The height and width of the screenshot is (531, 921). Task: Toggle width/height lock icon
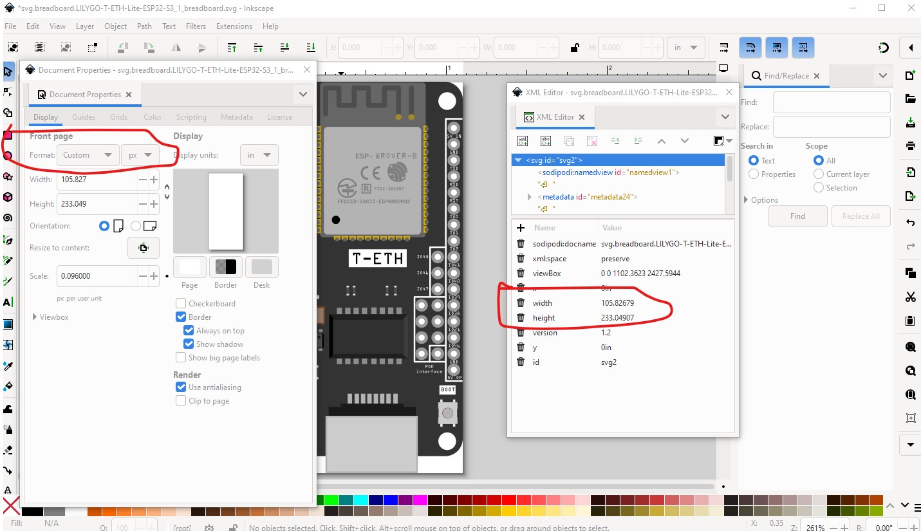[x=575, y=47]
